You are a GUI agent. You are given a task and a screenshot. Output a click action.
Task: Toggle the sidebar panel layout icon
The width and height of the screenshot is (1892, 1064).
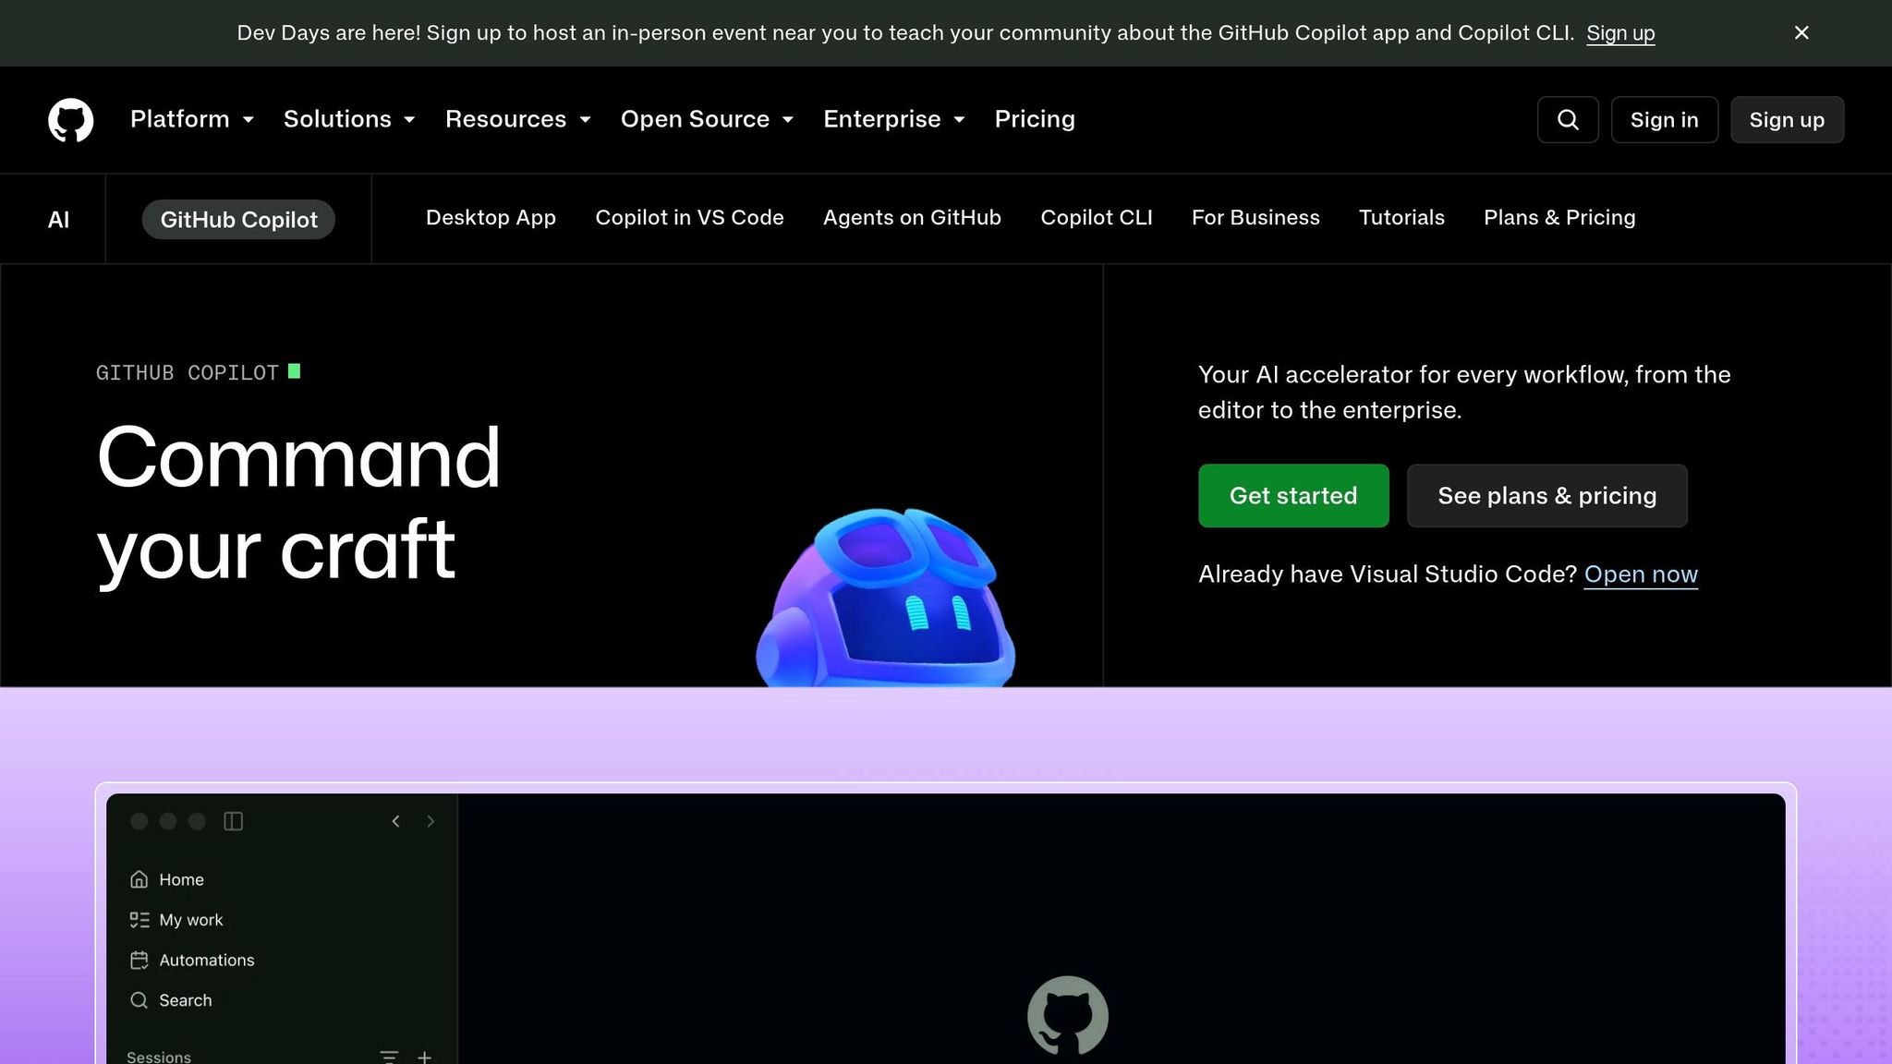[x=234, y=821]
